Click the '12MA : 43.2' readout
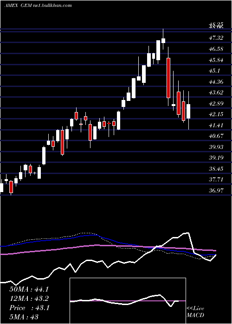Screen dimensions: 232x324 point(29,299)
